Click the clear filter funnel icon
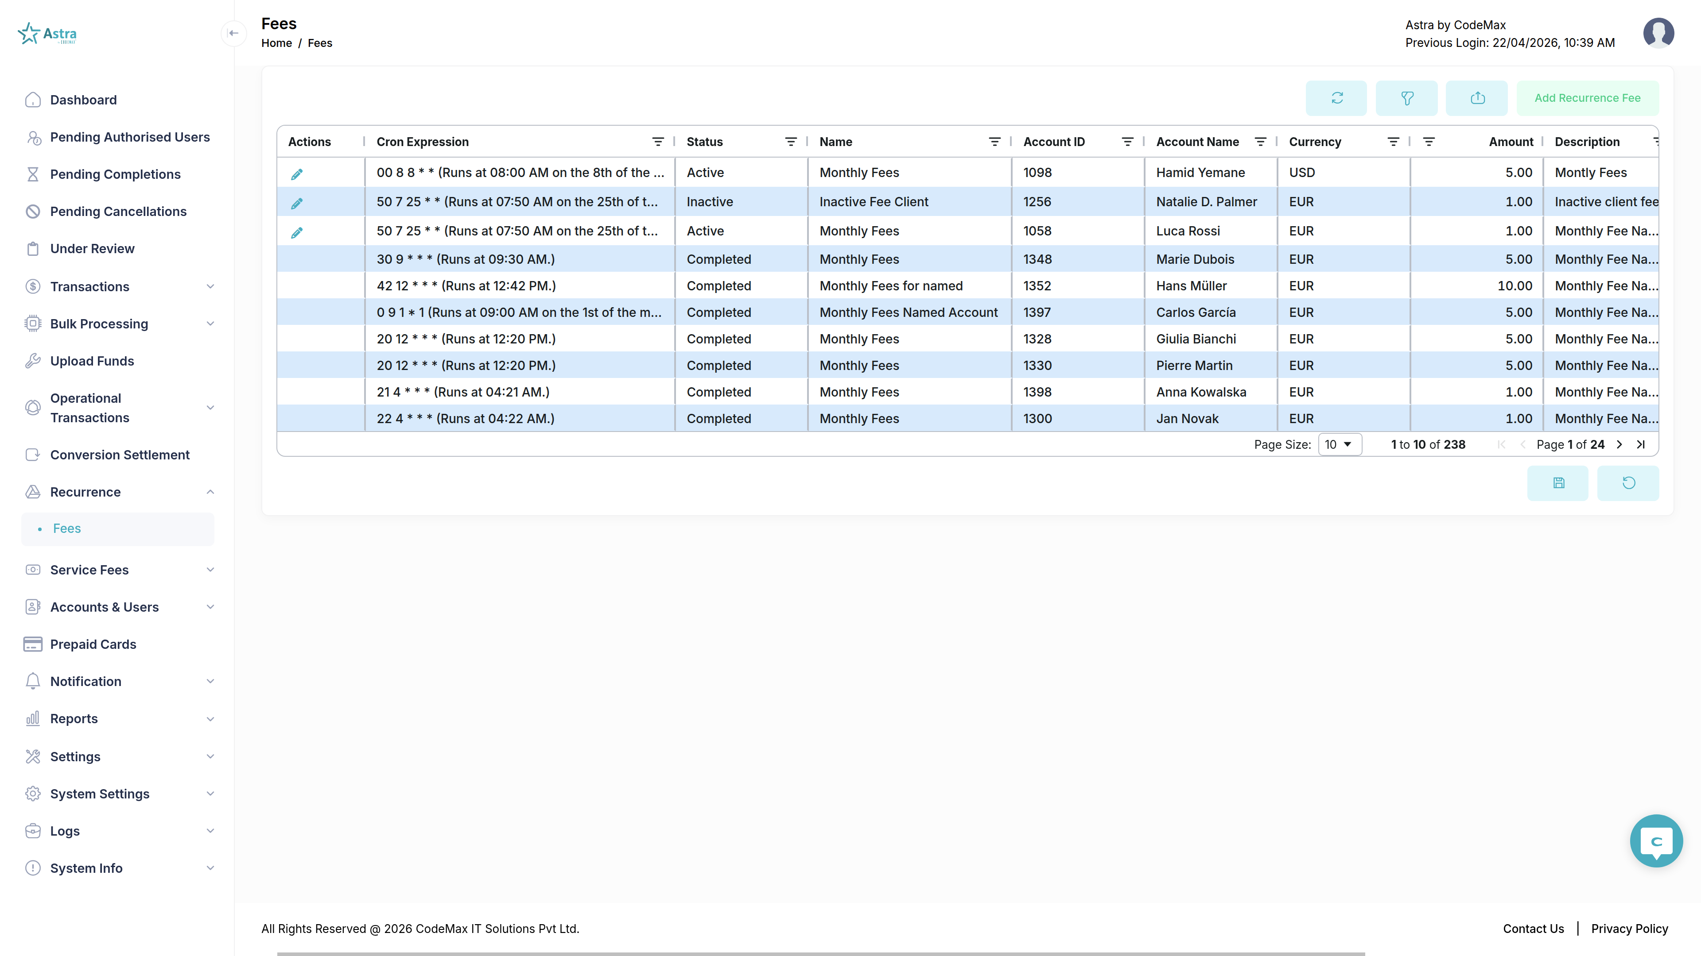 [1406, 98]
